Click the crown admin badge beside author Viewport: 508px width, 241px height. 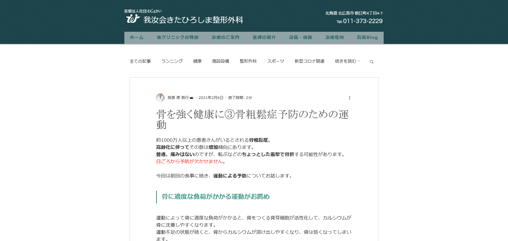(192, 98)
